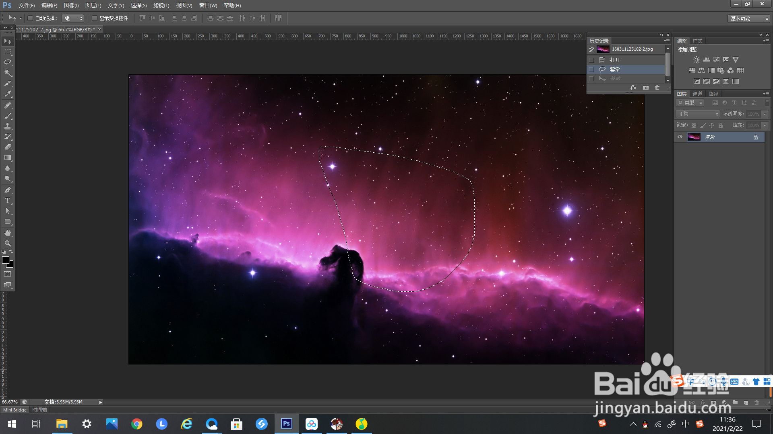The height and width of the screenshot is (434, 773).
Task: Select the 打开 history state
Action: (615, 60)
